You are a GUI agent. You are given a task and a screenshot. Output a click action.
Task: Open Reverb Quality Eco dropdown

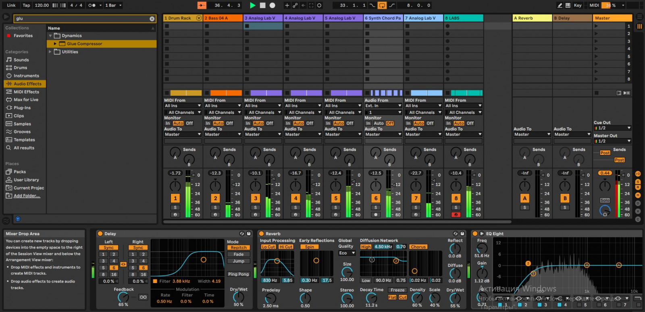pyautogui.click(x=347, y=253)
